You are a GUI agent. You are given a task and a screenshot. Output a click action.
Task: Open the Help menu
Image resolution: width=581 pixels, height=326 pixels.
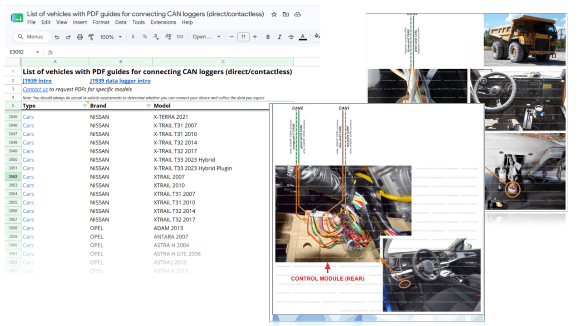(187, 22)
